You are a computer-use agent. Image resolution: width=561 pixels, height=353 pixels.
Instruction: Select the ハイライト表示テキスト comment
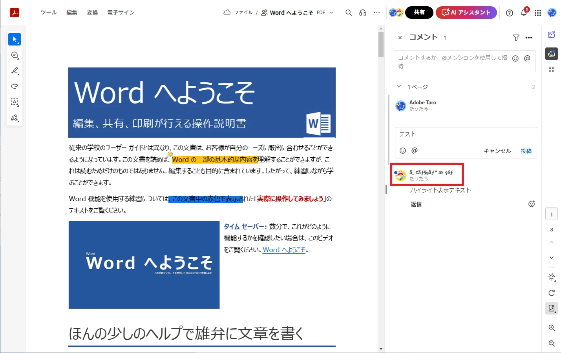tap(440, 190)
